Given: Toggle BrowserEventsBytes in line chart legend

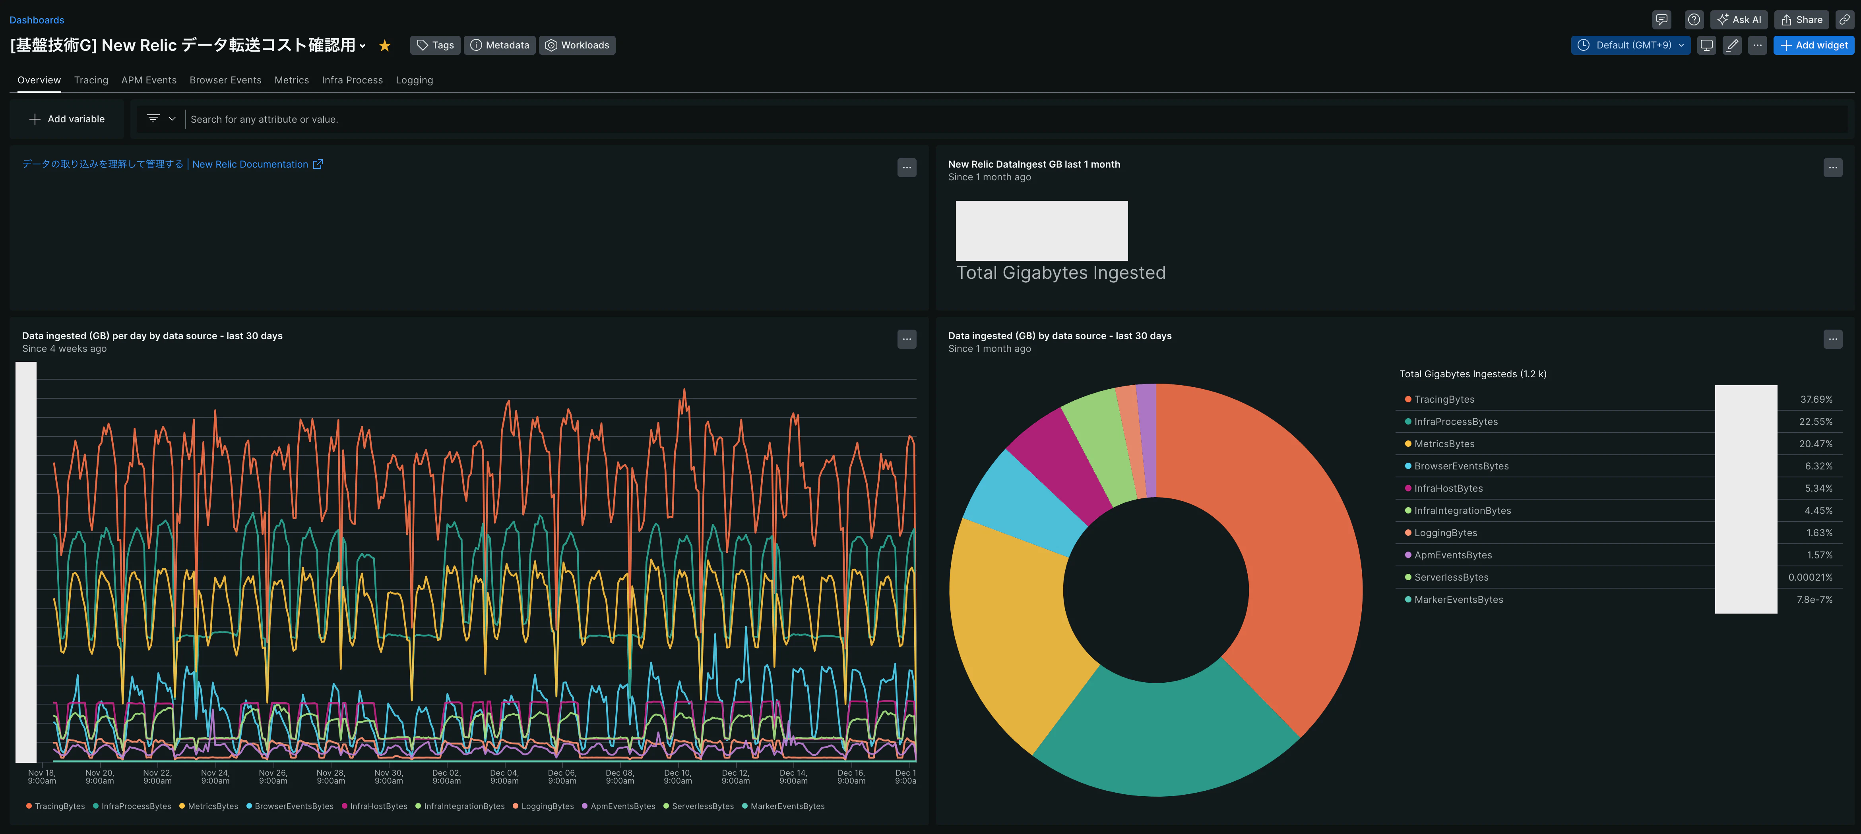Looking at the screenshot, I should pyautogui.click(x=290, y=806).
